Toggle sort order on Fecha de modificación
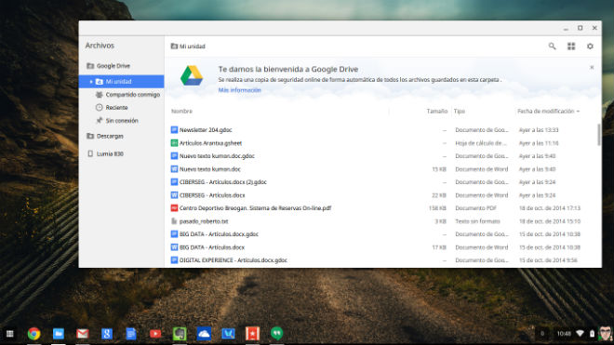The height and width of the screenshot is (345, 614). [548, 112]
